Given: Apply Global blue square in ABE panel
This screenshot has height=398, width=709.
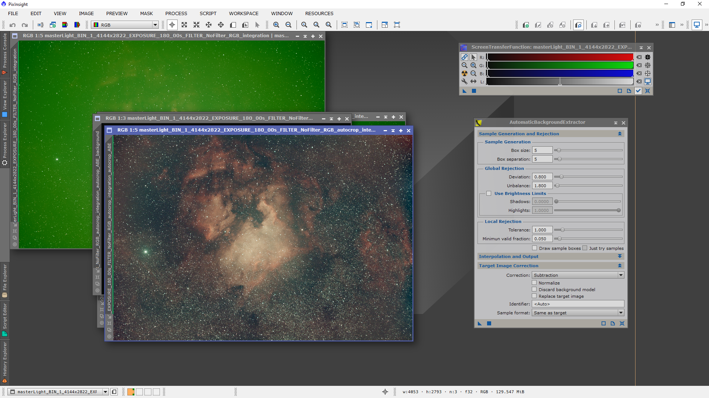Looking at the screenshot, I should click(489, 324).
